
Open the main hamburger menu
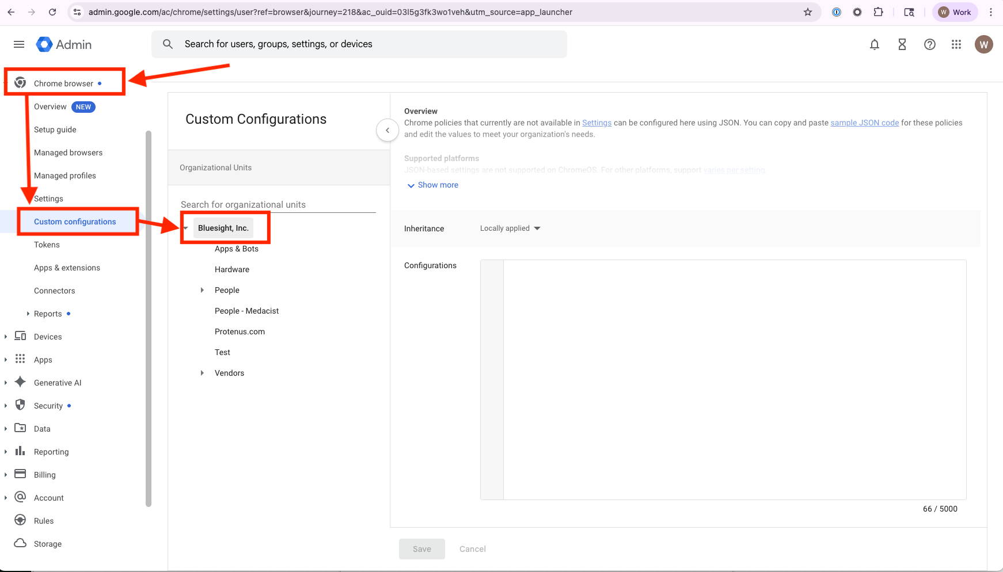[19, 44]
